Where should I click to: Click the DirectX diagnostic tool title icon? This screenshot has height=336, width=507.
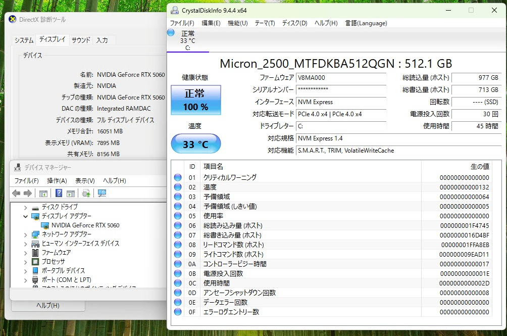tap(13, 19)
